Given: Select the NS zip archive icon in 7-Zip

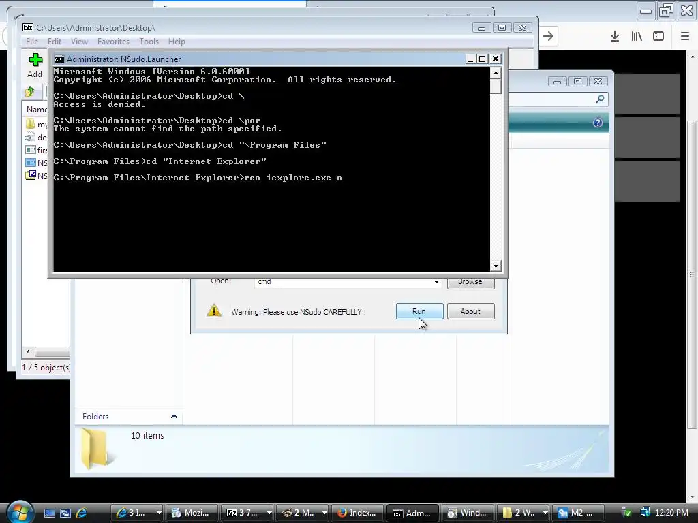Looking at the screenshot, I should 30,175.
